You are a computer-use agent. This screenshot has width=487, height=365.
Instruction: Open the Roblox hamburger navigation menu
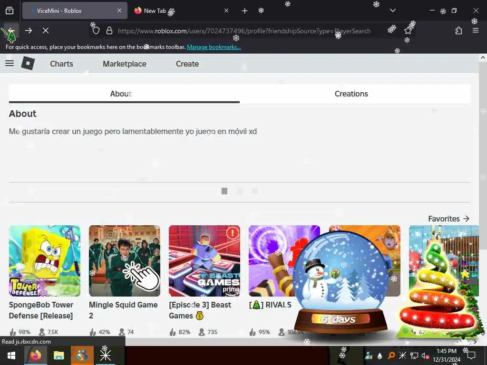[x=10, y=63]
